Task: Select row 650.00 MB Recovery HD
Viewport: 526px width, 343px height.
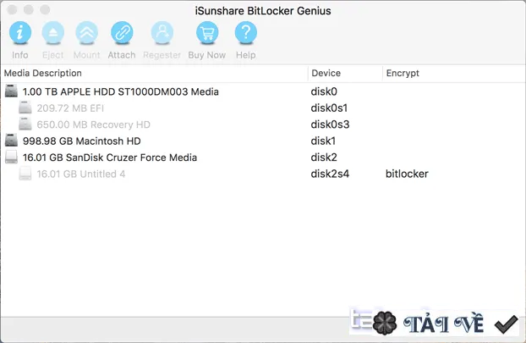Action: pos(263,124)
